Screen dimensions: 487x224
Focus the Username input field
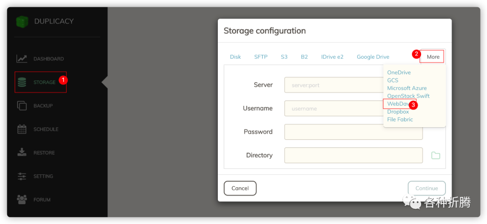(334, 109)
